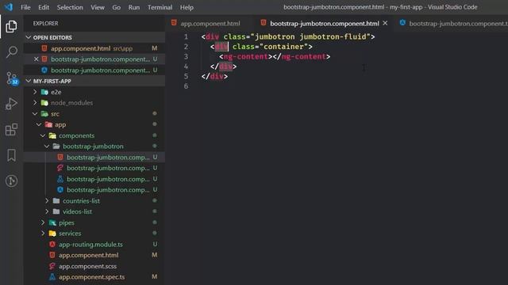This screenshot has width=508, height=285.
Task: Click the VS Code logo icon
Action: pyautogui.click(x=9, y=7)
